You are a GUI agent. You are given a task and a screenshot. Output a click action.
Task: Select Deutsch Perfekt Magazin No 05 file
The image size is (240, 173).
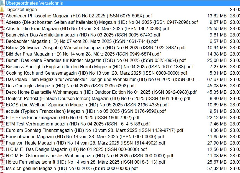tap(98, 98)
